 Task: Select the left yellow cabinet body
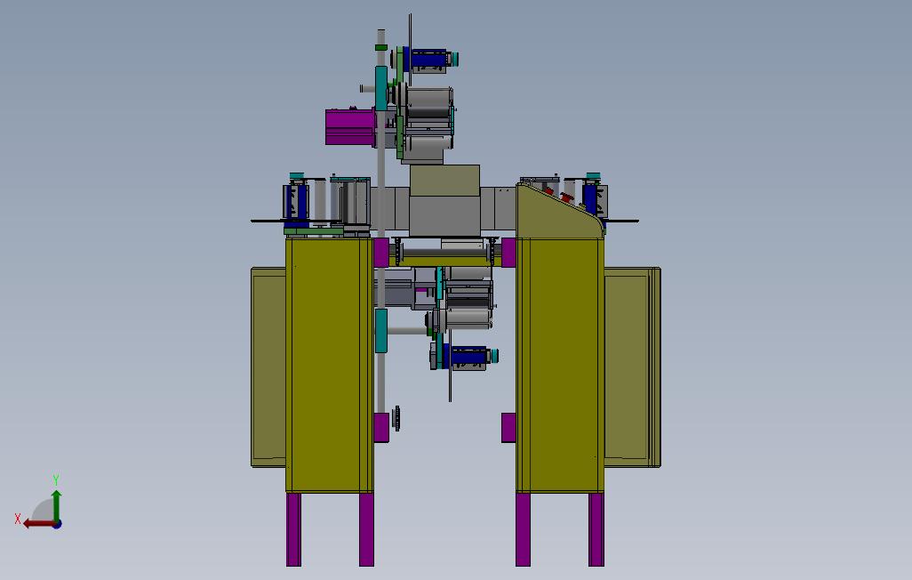(329, 365)
